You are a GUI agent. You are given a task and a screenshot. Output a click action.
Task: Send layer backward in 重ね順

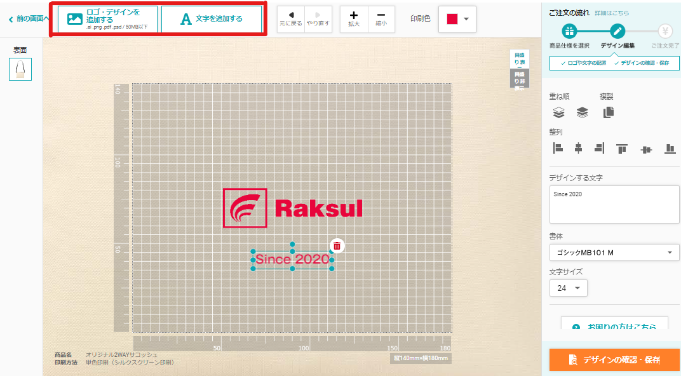pos(582,112)
